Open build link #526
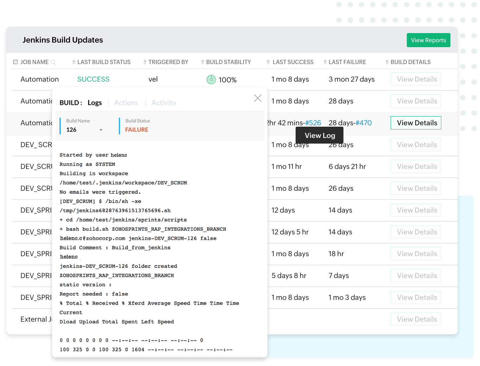This screenshot has width=480, height=366. [x=313, y=123]
